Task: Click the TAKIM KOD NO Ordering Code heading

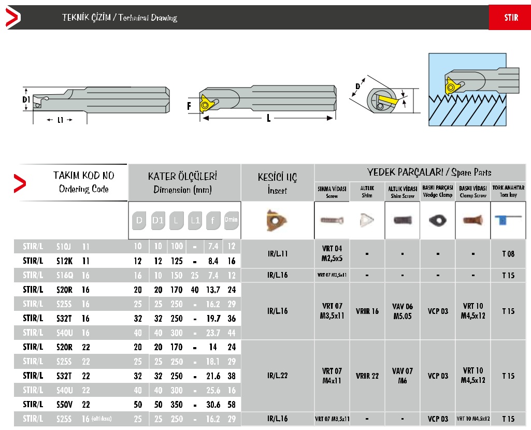Action: tap(83, 182)
